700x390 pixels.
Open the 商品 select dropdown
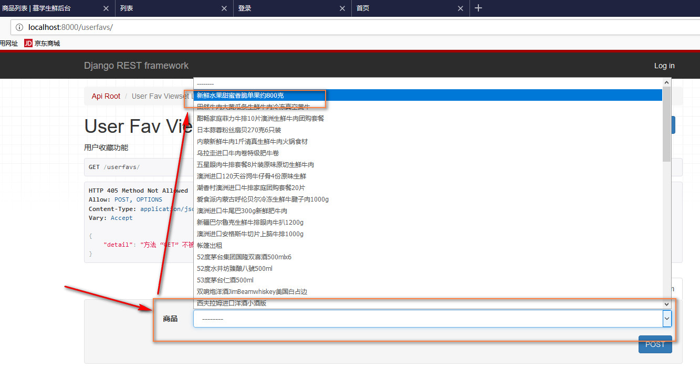point(432,319)
